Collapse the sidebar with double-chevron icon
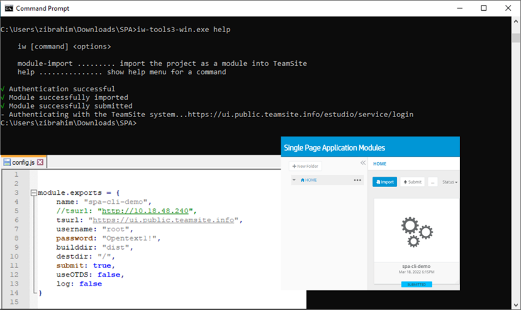Screen dimensions: 521x310 coord(362,163)
